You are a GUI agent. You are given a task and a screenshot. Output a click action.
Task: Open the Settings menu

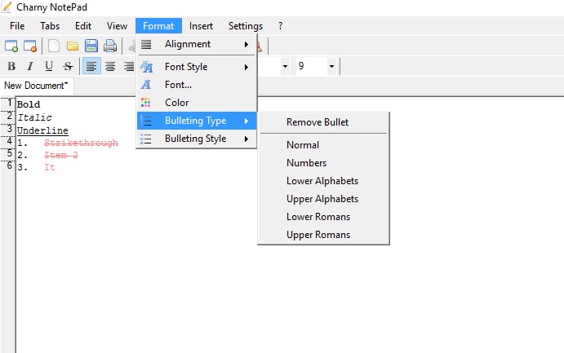coord(246,26)
